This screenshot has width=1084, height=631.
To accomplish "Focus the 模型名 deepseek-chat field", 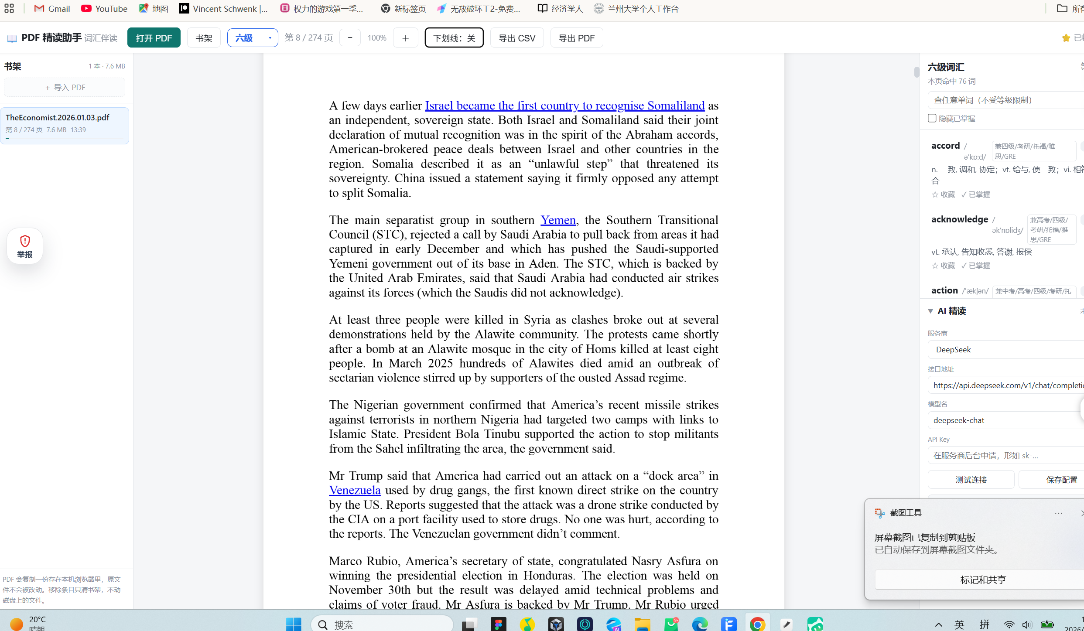I will coord(1005,420).
